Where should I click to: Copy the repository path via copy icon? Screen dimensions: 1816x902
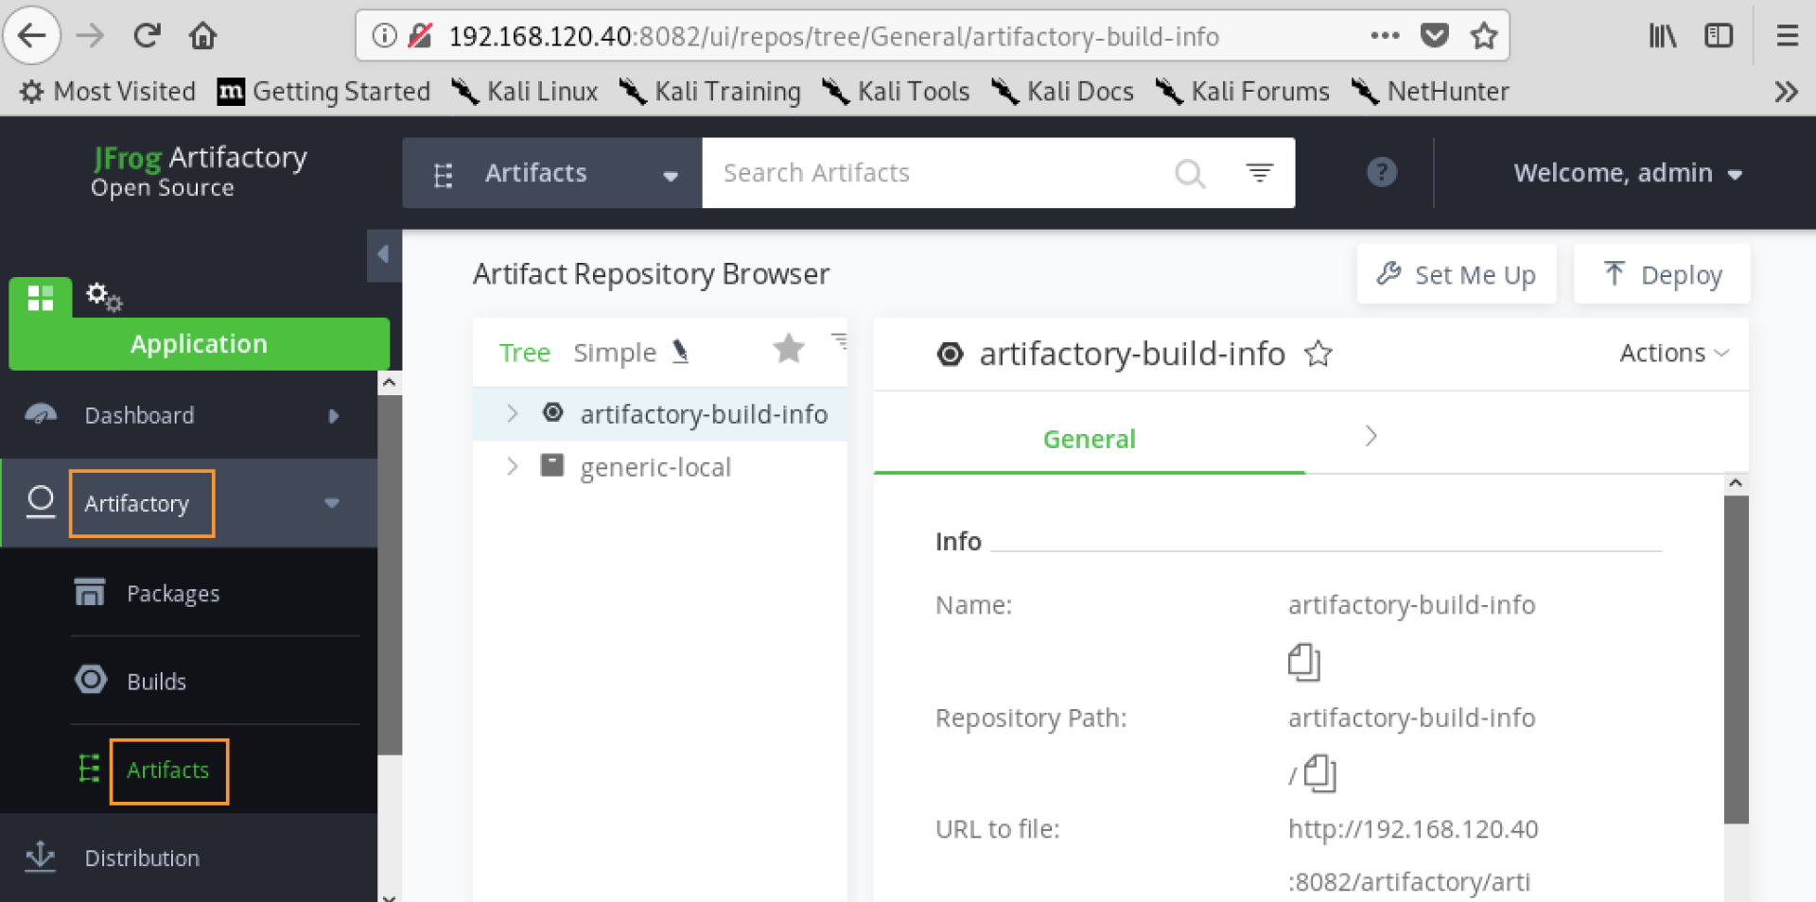pos(1319,773)
